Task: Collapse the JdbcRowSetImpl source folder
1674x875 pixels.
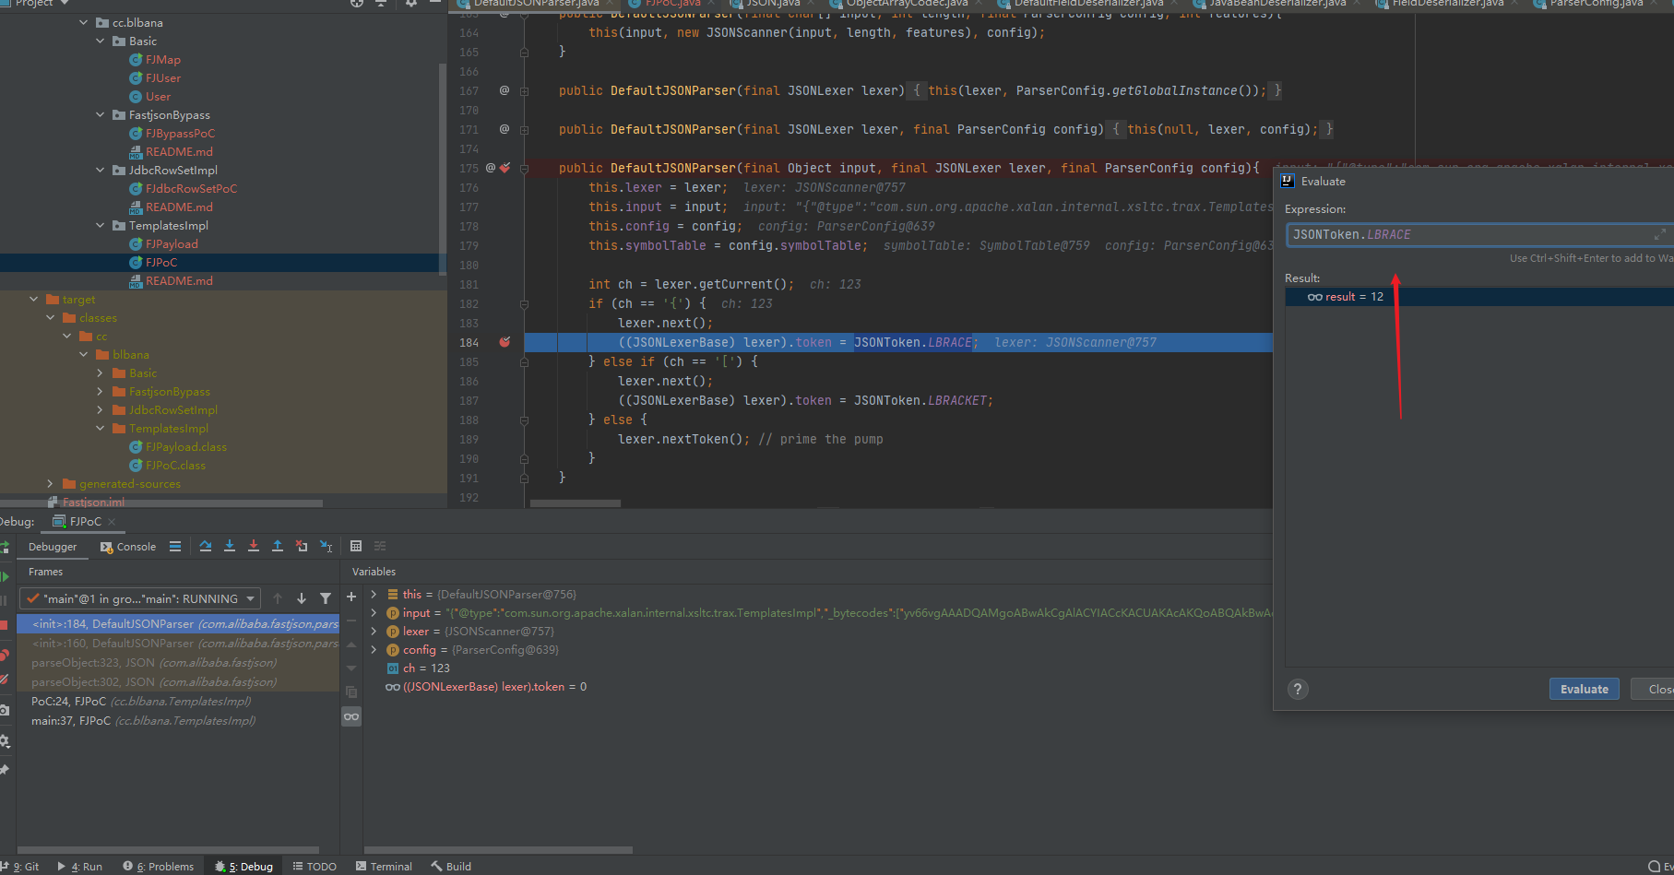Action: [101, 170]
